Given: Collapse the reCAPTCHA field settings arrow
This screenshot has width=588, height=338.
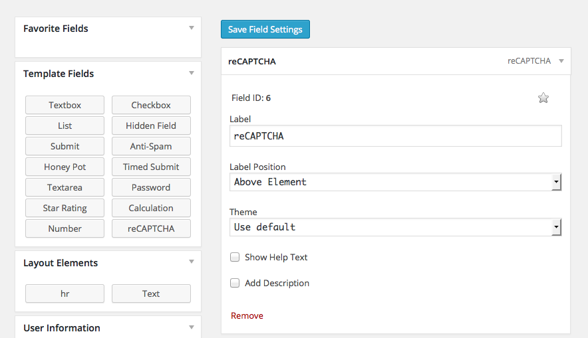Looking at the screenshot, I should [561, 61].
